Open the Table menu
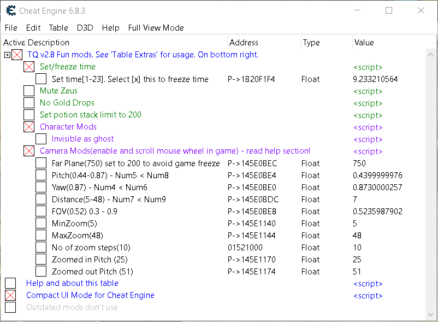 58,28
